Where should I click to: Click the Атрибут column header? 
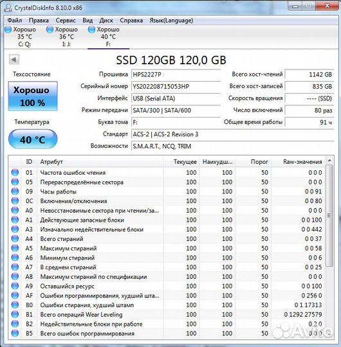tap(100, 162)
